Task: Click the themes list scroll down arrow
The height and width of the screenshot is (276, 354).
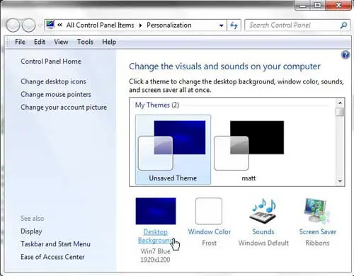Action: coord(340,181)
